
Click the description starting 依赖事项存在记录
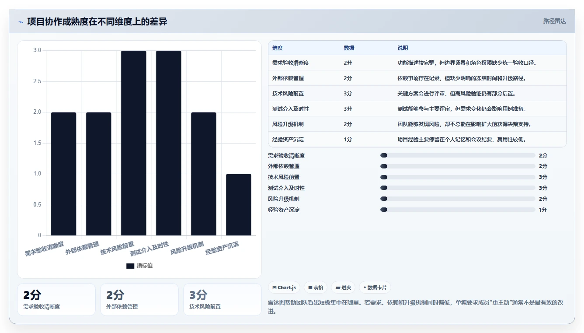click(461, 78)
